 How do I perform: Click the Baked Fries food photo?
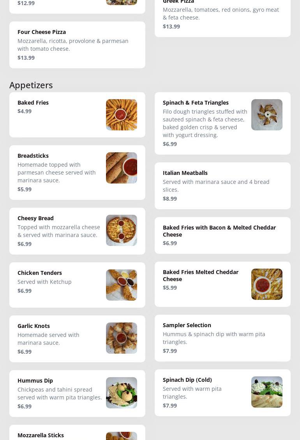click(x=121, y=115)
